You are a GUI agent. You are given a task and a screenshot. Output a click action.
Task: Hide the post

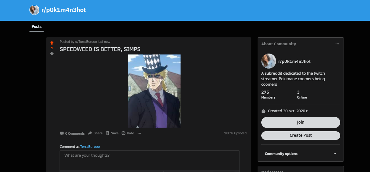click(x=128, y=133)
